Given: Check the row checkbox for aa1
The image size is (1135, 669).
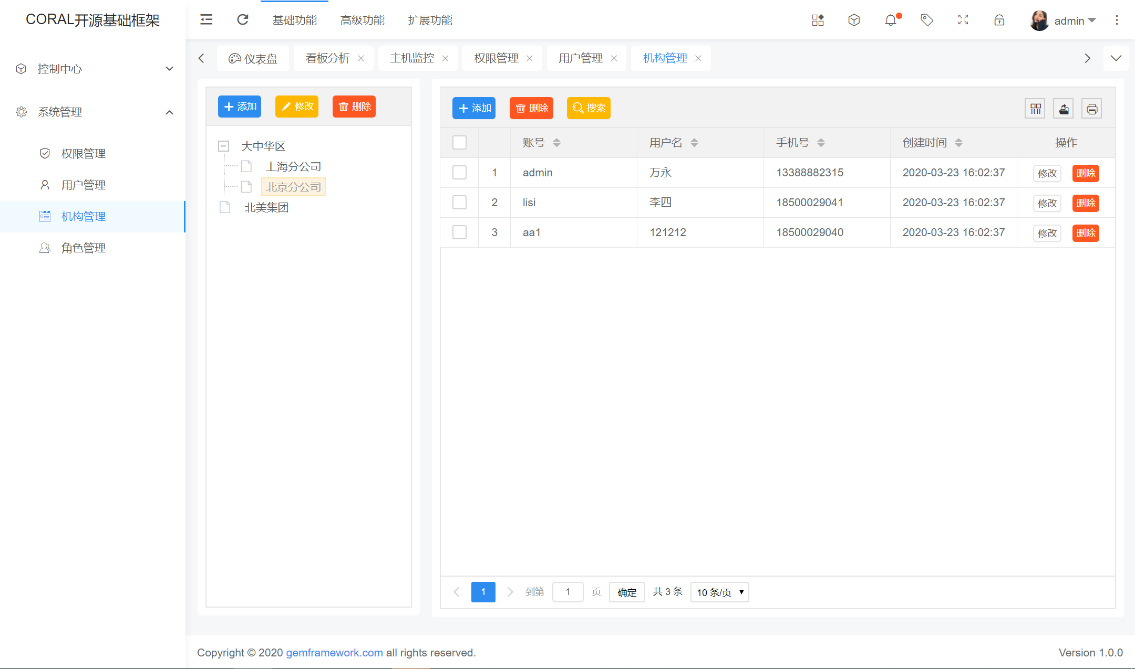Looking at the screenshot, I should coord(459,232).
